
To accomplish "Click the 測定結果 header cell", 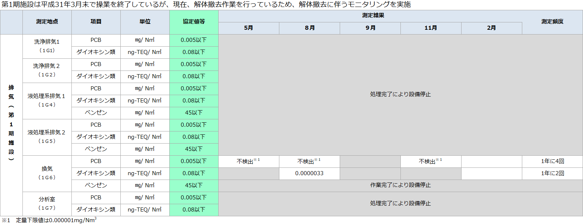I will click(x=373, y=15).
